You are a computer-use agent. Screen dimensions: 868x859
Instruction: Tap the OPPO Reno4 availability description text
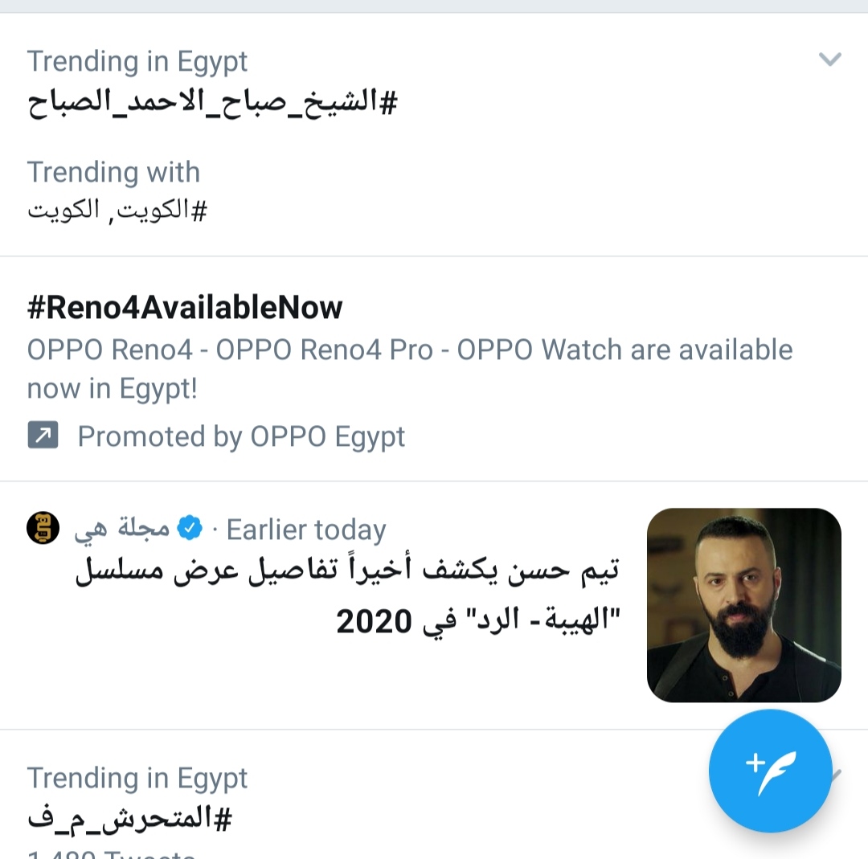410,369
